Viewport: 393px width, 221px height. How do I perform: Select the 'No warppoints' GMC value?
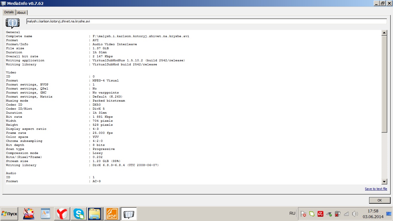(106, 93)
